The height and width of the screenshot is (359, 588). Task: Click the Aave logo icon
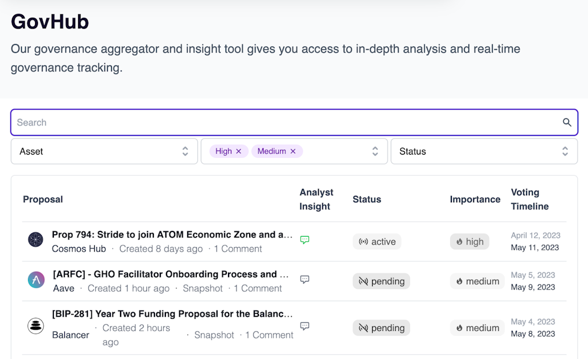pos(36,280)
